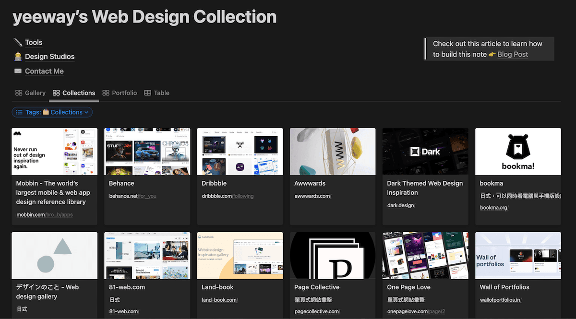Click the One Page Love card title
Image resolution: width=576 pixels, height=319 pixels.
pyautogui.click(x=408, y=287)
